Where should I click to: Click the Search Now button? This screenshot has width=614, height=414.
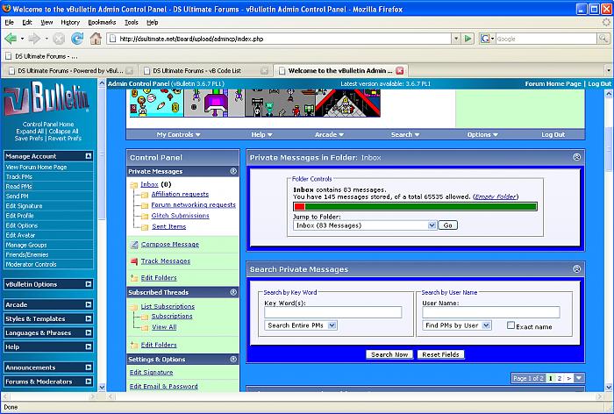[389, 354]
